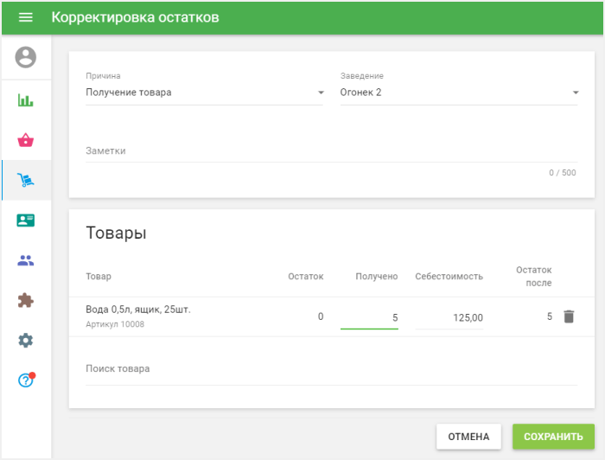Click the Артикул 10008 text

[x=115, y=324]
